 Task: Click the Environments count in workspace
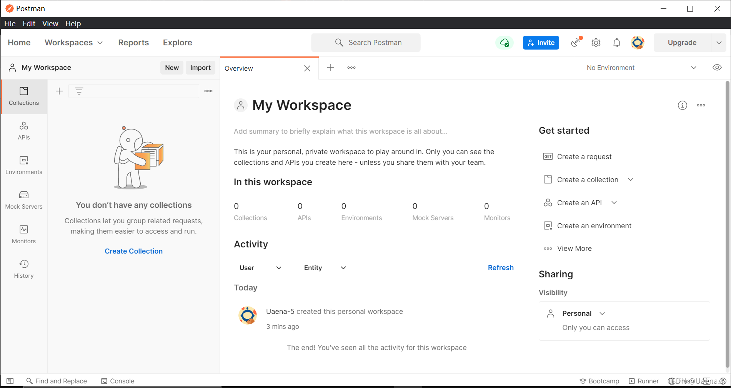tap(361, 212)
